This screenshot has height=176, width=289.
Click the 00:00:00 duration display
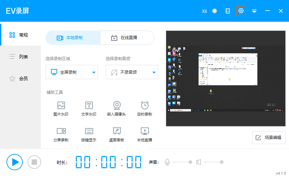pos(108,162)
